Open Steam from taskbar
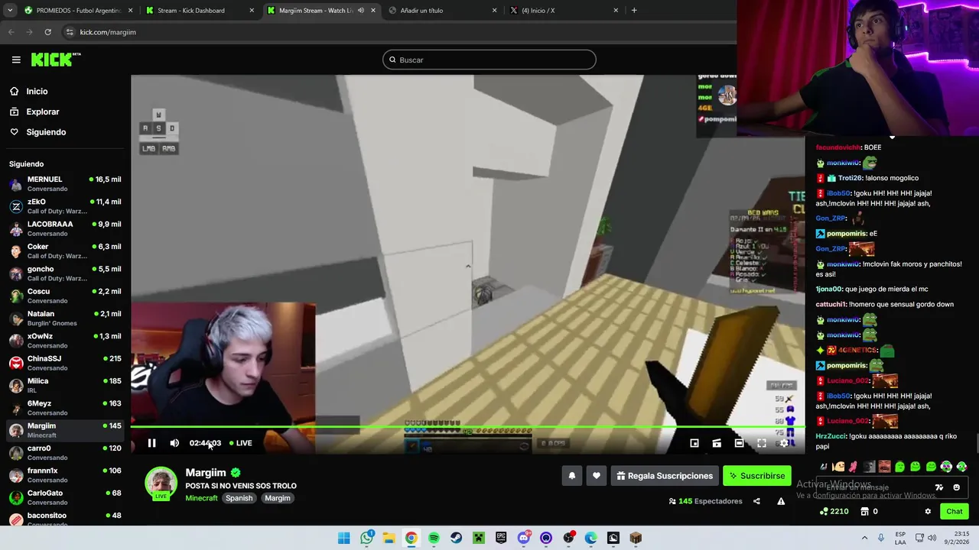Screen dimensions: 979x550 point(457,538)
